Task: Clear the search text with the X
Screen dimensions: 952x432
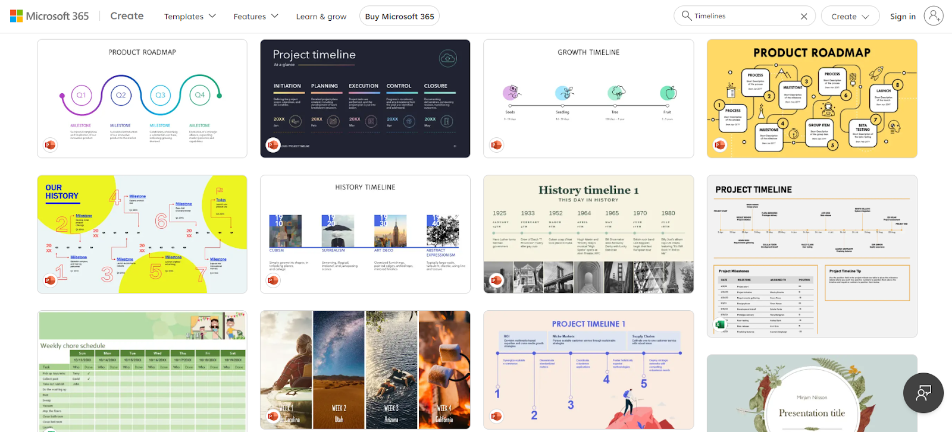Action: (x=804, y=16)
